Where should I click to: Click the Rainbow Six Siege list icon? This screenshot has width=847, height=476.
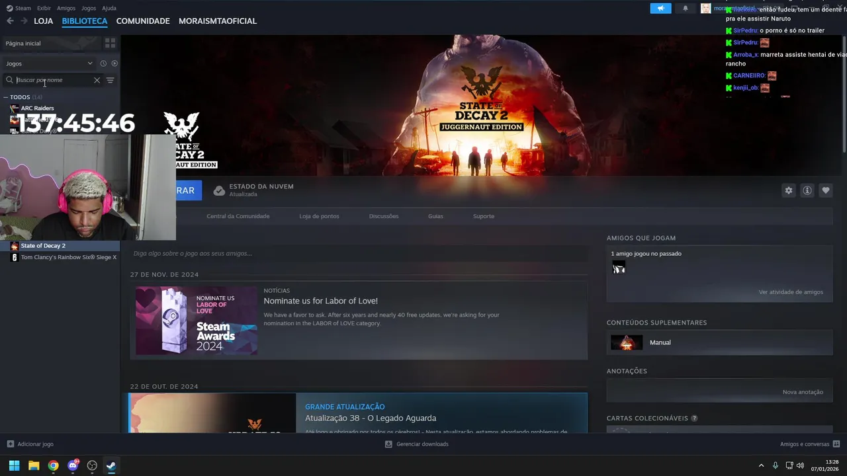click(15, 257)
